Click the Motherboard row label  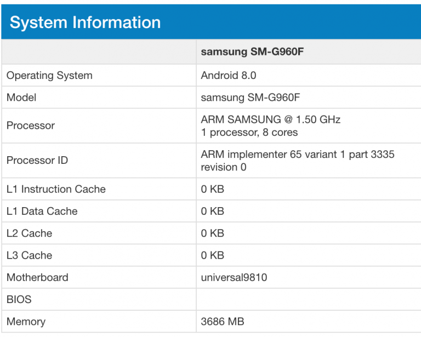coord(37,277)
